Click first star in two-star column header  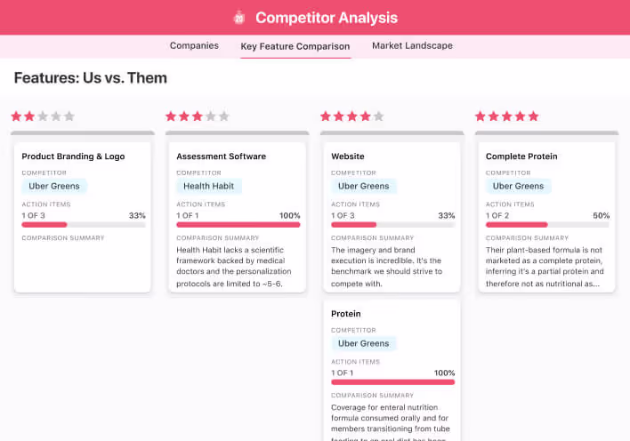pos(16,116)
